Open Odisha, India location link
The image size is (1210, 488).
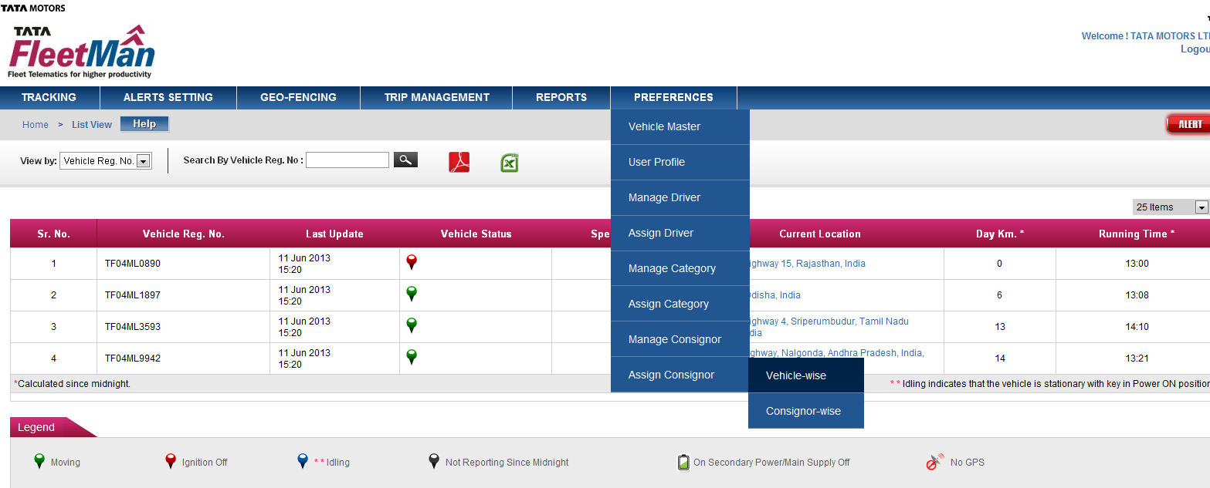coord(775,295)
